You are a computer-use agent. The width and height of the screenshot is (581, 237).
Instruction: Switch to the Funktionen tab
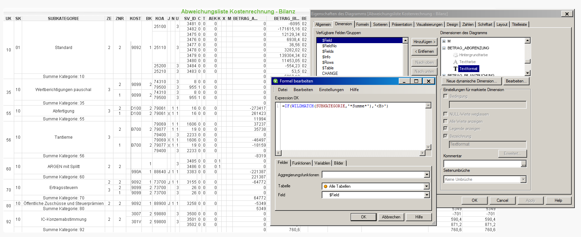point(301,163)
